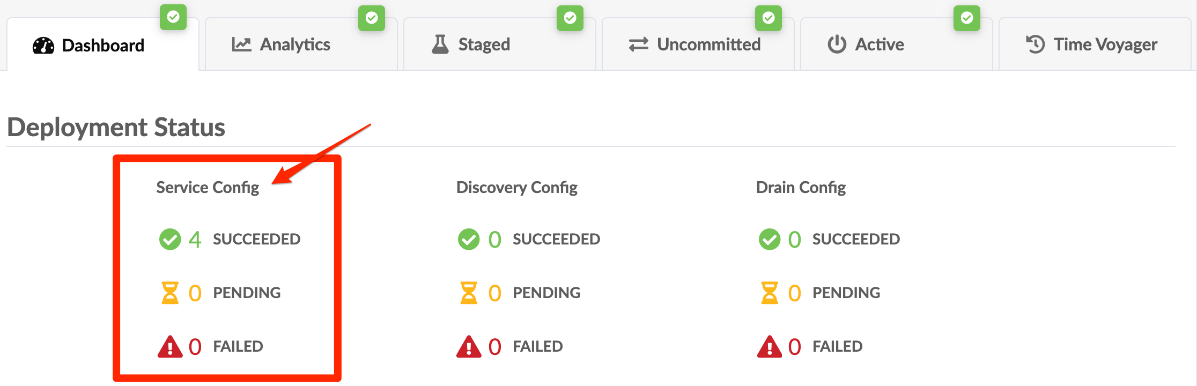The width and height of the screenshot is (1197, 386).
Task: Click Service Config succeeded count 4
Action: pyautogui.click(x=195, y=239)
